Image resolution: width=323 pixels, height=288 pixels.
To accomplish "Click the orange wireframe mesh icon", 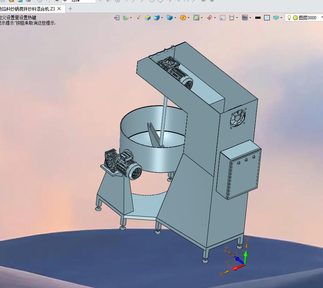I will (183, 18).
